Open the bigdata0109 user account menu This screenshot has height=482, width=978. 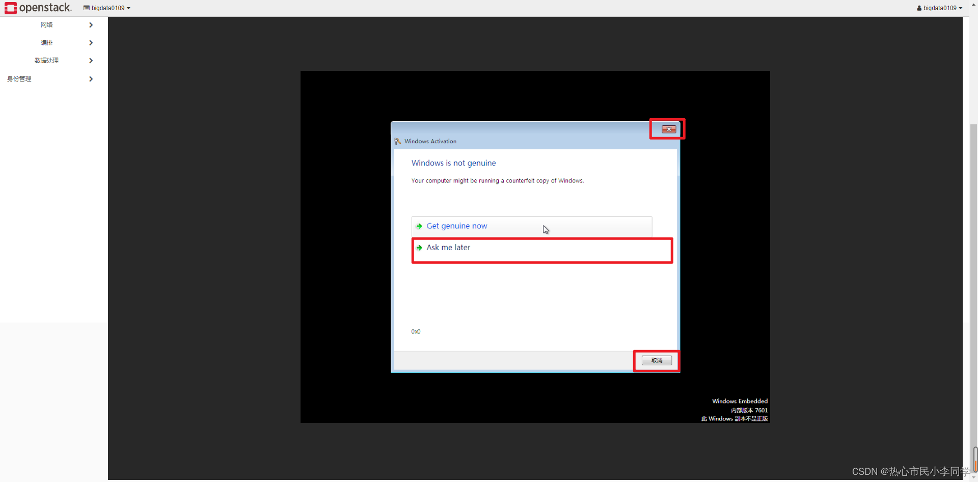tap(939, 8)
